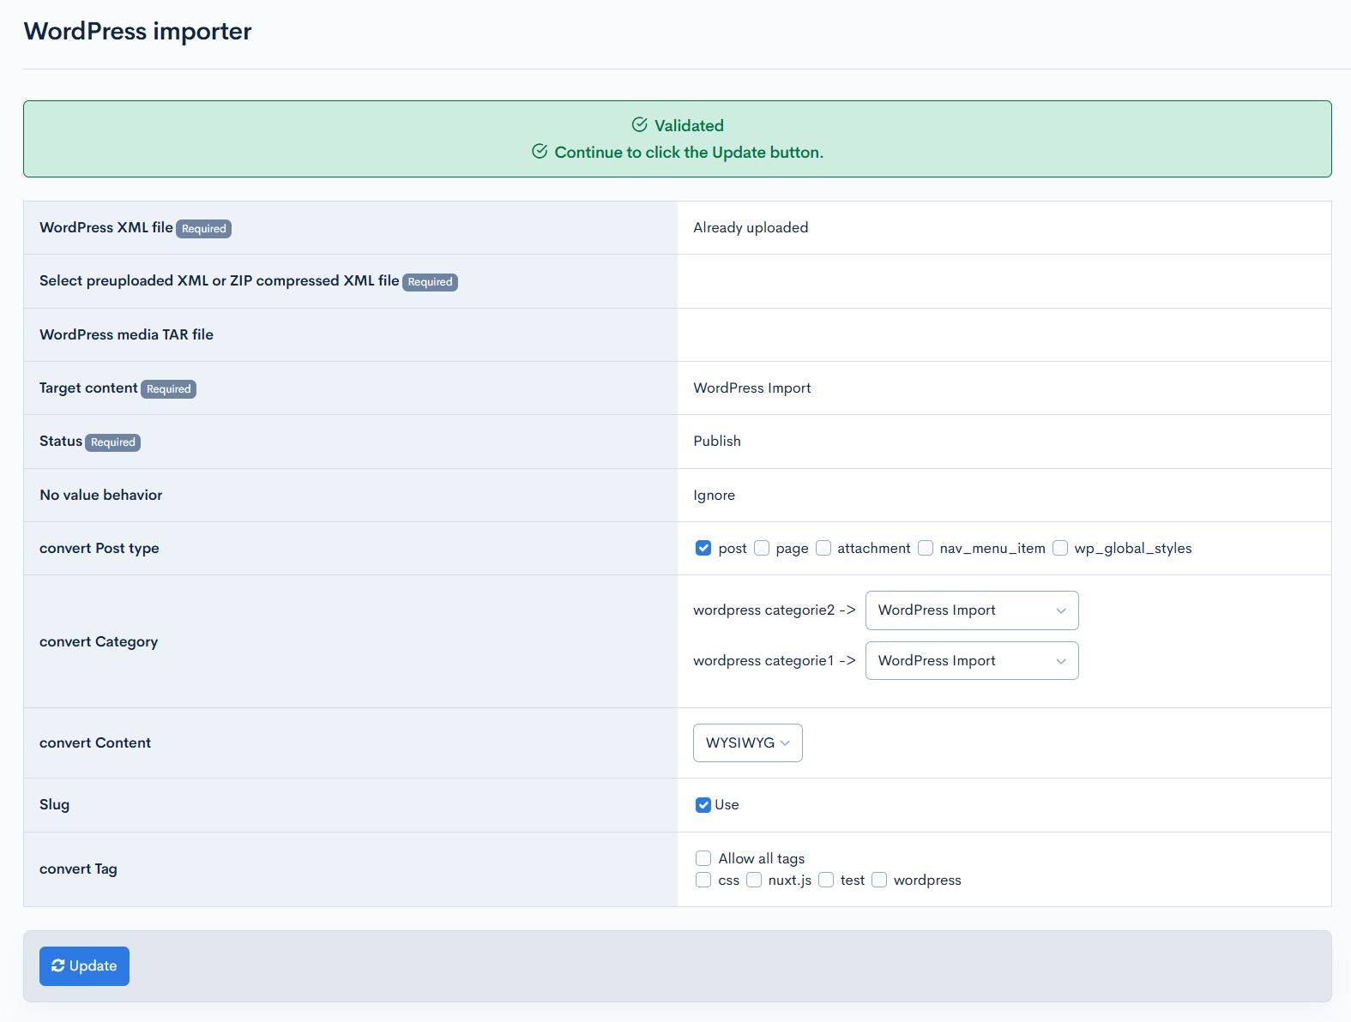
Task: Select the test tag checkbox
Action: click(826, 880)
